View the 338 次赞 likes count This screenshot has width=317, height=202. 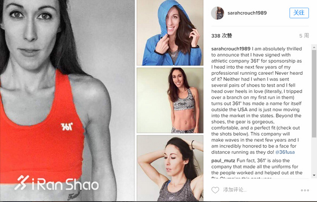tap(221, 35)
